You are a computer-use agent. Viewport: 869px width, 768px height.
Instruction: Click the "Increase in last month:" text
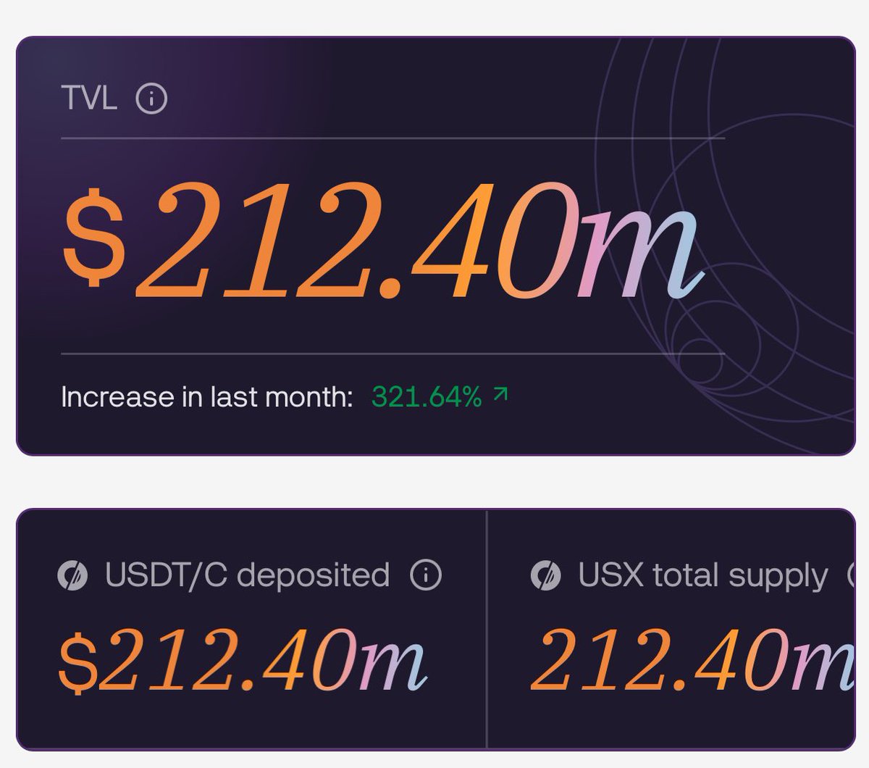pyautogui.click(x=207, y=397)
